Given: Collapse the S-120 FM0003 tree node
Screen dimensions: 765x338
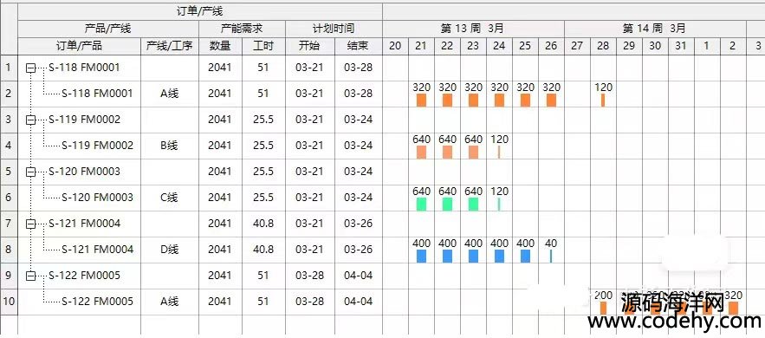Looking at the screenshot, I should pos(30,172).
